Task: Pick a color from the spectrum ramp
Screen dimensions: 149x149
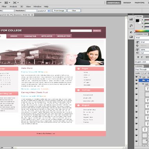Action: pos(142,31)
